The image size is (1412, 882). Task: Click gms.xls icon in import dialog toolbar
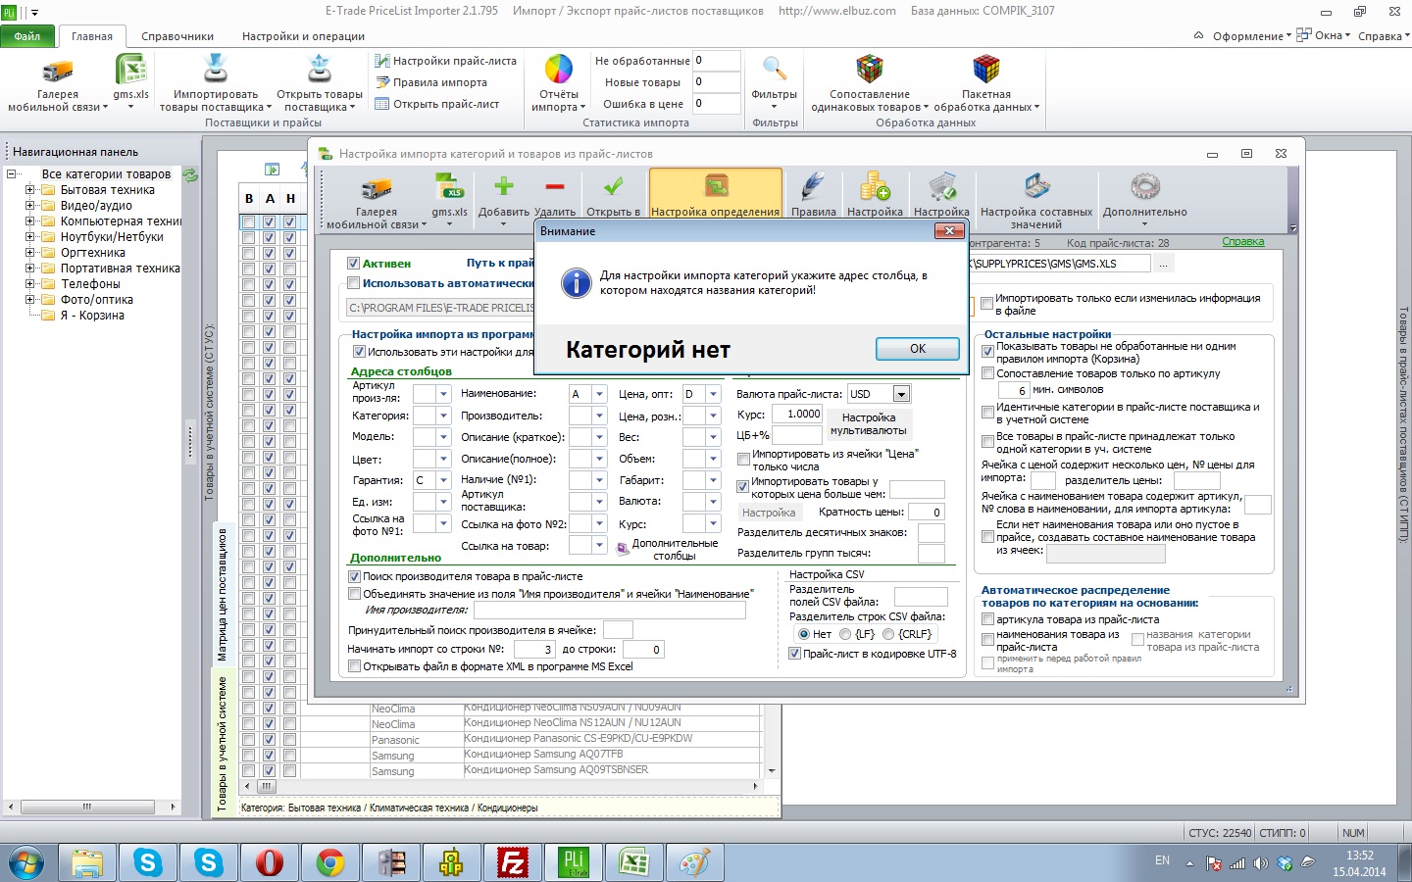[449, 187]
